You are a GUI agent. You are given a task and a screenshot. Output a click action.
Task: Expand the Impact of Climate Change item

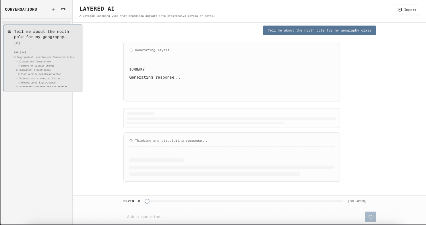click(x=19, y=66)
